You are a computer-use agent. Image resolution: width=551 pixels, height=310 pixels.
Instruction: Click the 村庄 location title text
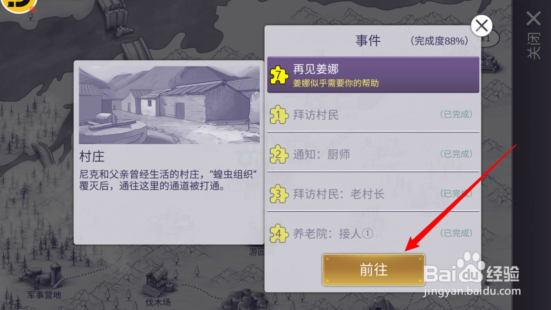click(92, 157)
